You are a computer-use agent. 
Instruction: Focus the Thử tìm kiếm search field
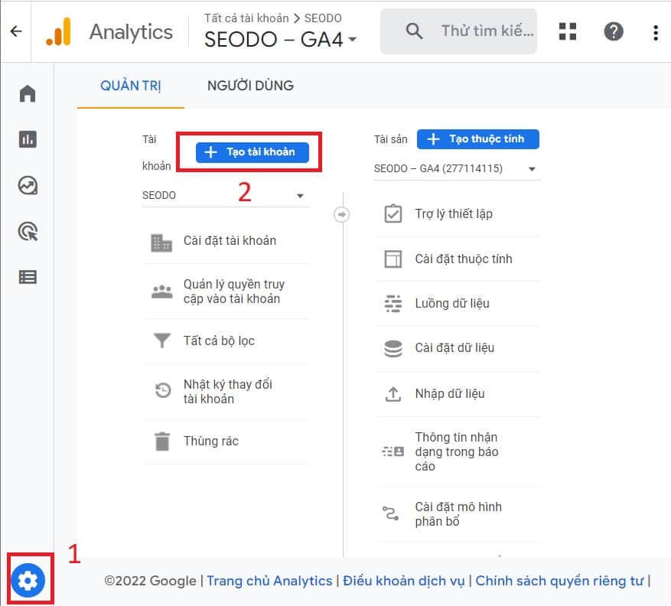click(458, 31)
